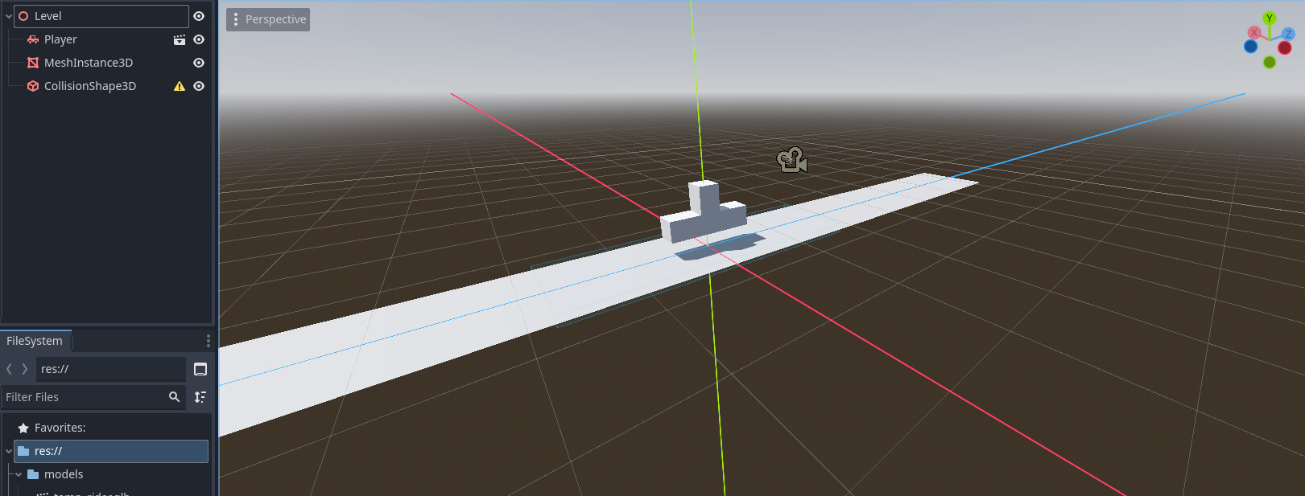The width and height of the screenshot is (1305, 496).
Task: Click the X axis on the view gizmo
Action: tap(1253, 33)
